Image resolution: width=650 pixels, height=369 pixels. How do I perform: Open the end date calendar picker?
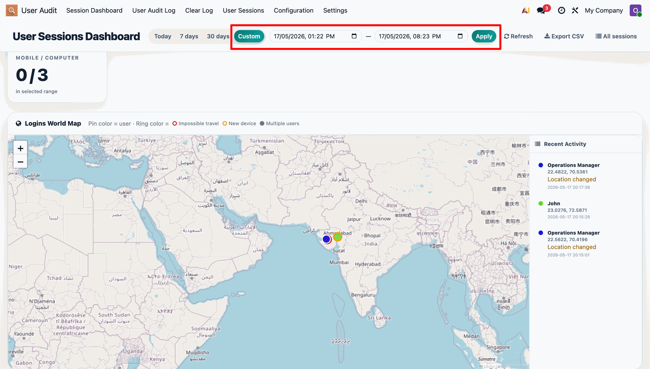coord(460,36)
